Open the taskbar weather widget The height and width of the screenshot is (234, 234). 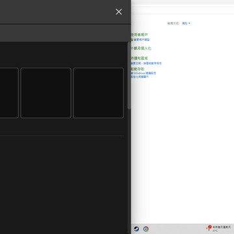tap(218, 229)
